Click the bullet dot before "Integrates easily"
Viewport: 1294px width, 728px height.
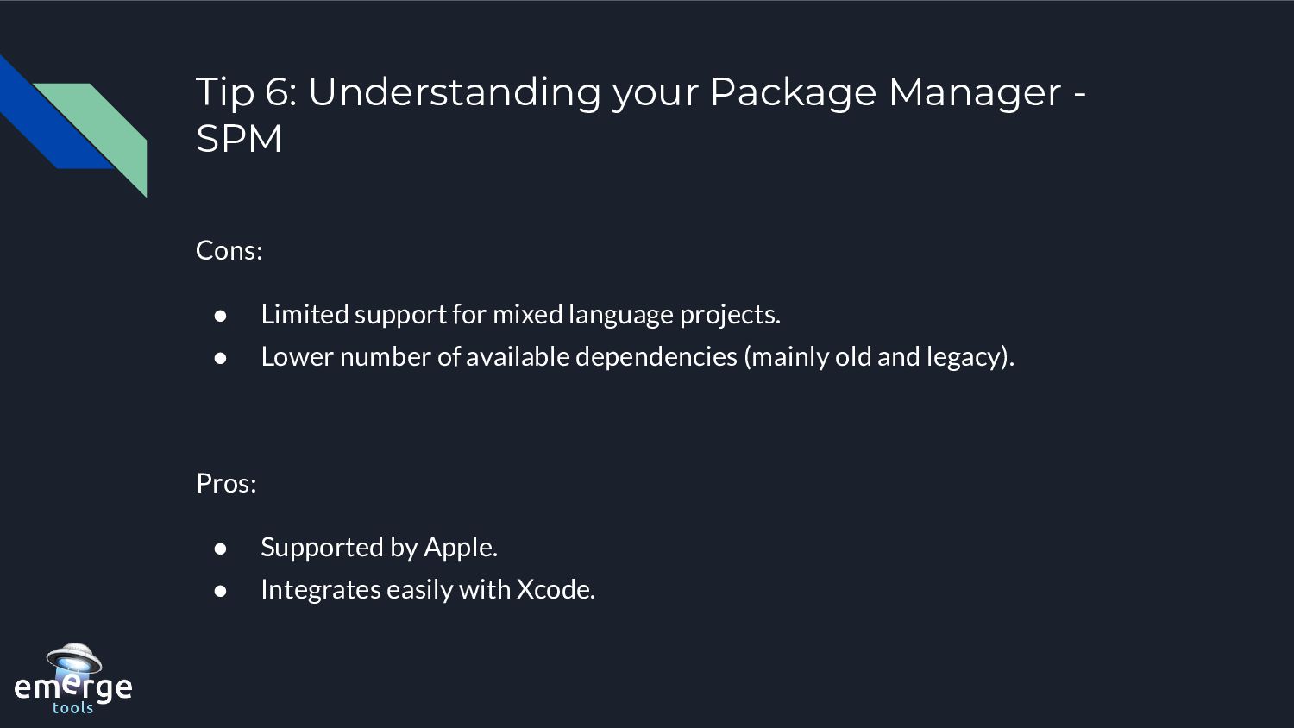(221, 590)
